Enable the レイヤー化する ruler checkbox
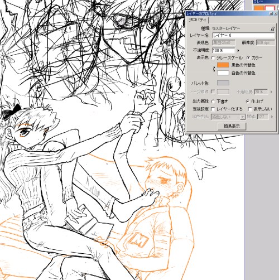 point(213,109)
